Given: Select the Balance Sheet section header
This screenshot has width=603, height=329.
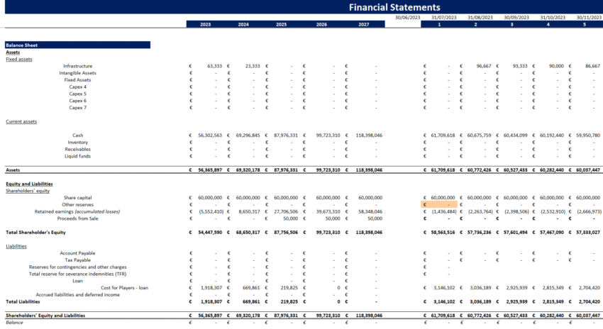Looking at the screenshot, I should coord(78,45).
